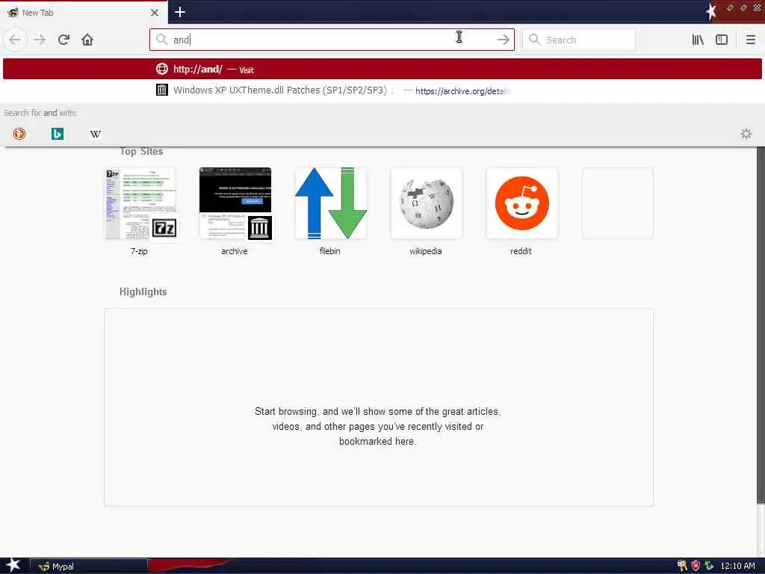Image resolution: width=765 pixels, height=574 pixels.
Task: Click the Forward navigation arrow
Action: pos(40,40)
